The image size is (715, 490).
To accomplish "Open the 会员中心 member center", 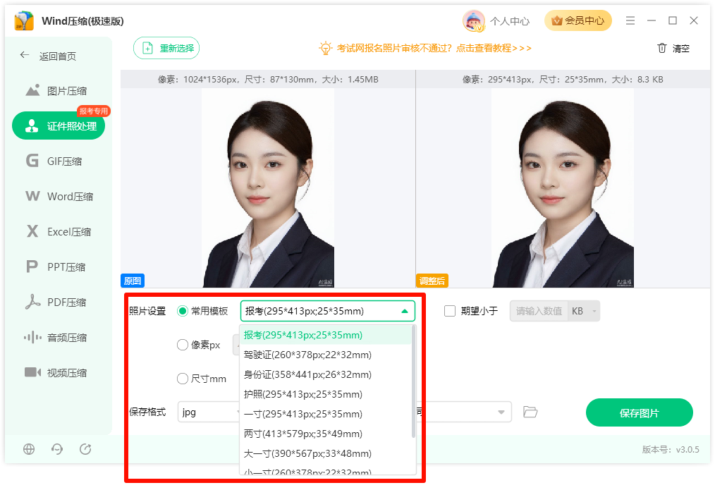I will [x=577, y=20].
